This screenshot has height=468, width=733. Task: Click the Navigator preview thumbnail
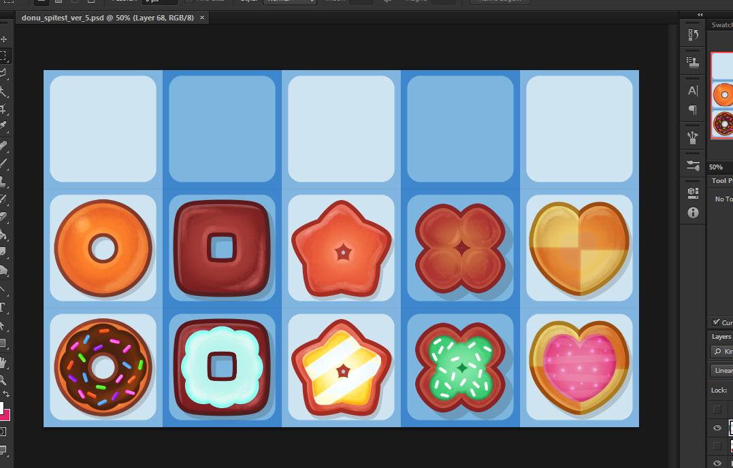click(x=722, y=95)
